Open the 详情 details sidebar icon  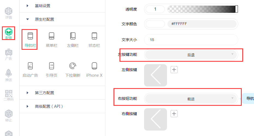coord(8,13)
